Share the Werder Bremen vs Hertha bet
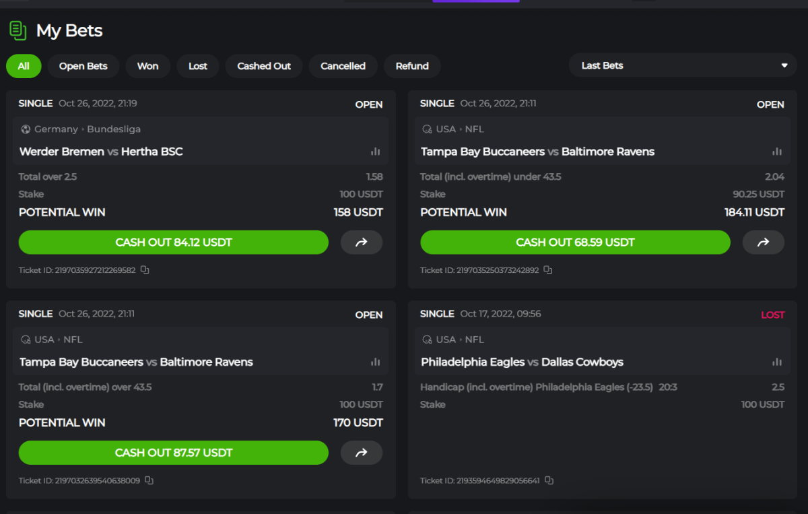Image resolution: width=808 pixels, height=514 pixels. [362, 243]
